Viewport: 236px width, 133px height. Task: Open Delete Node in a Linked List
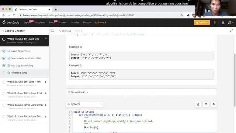click(26, 58)
